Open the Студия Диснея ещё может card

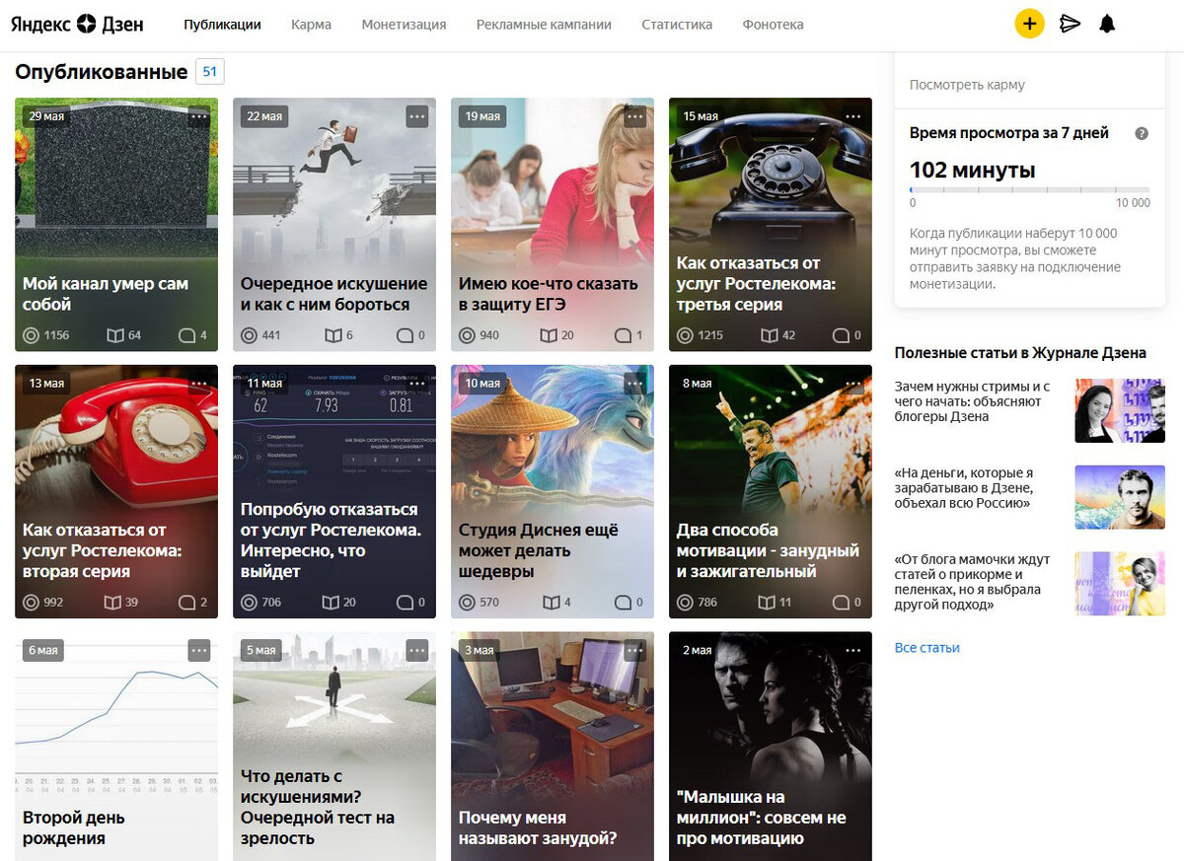click(553, 491)
